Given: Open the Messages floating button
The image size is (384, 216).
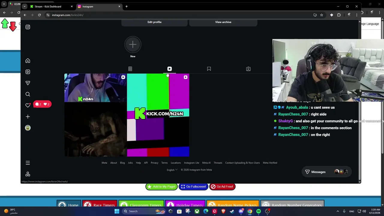Looking at the screenshot, I should [x=326, y=172].
